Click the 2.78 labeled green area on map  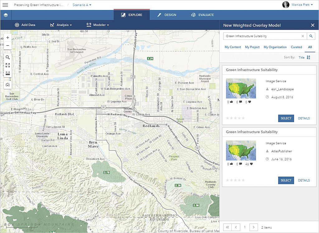point(107,172)
